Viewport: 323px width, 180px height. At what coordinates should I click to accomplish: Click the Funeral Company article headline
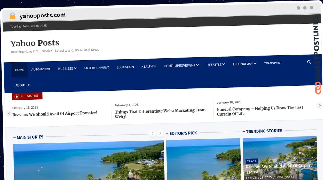point(260,111)
